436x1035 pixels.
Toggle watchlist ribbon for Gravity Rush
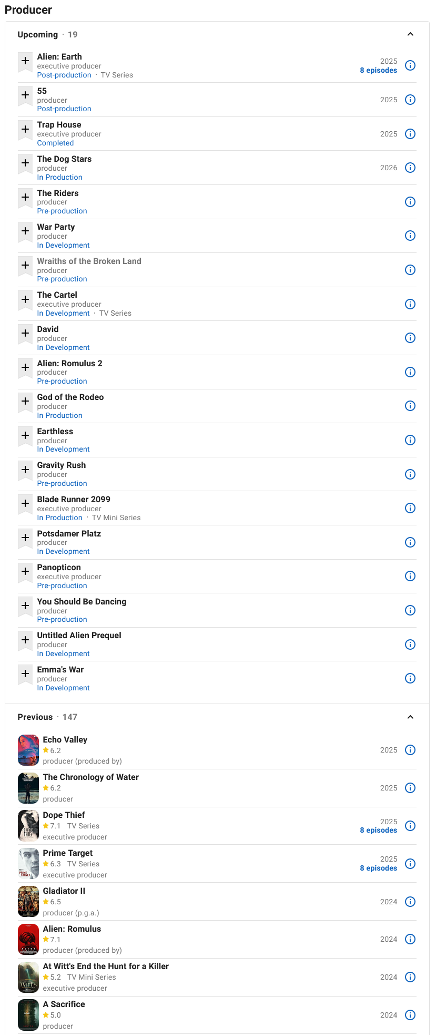coord(25,471)
